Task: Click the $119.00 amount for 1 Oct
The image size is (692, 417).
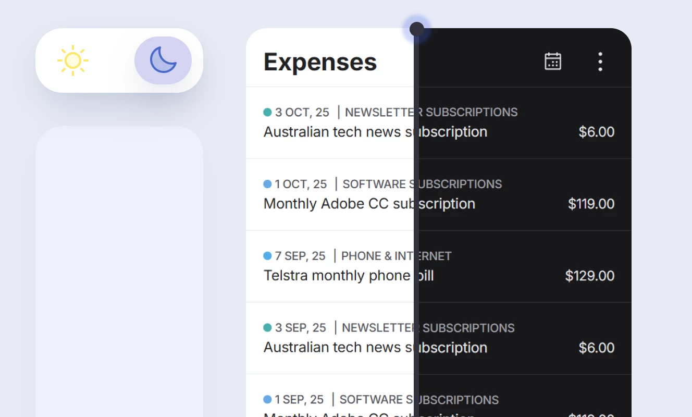Action: pyautogui.click(x=591, y=204)
